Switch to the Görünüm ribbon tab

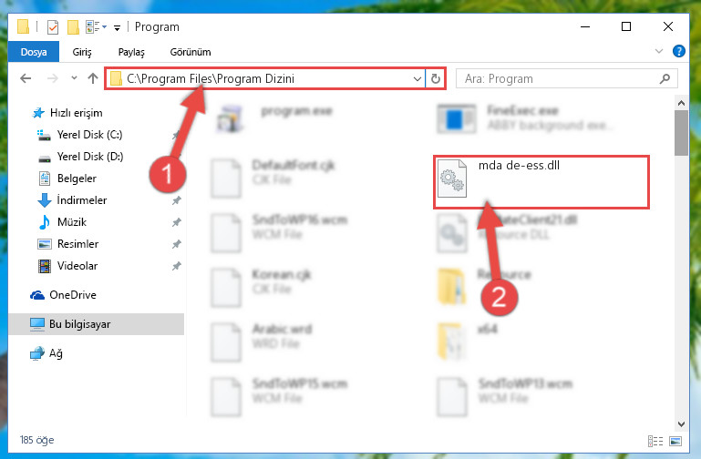point(190,52)
